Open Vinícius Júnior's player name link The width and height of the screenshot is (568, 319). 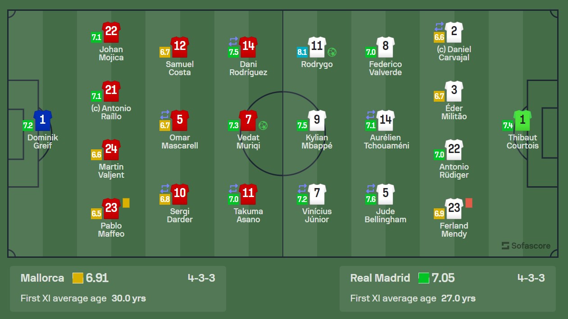point(317,216)
